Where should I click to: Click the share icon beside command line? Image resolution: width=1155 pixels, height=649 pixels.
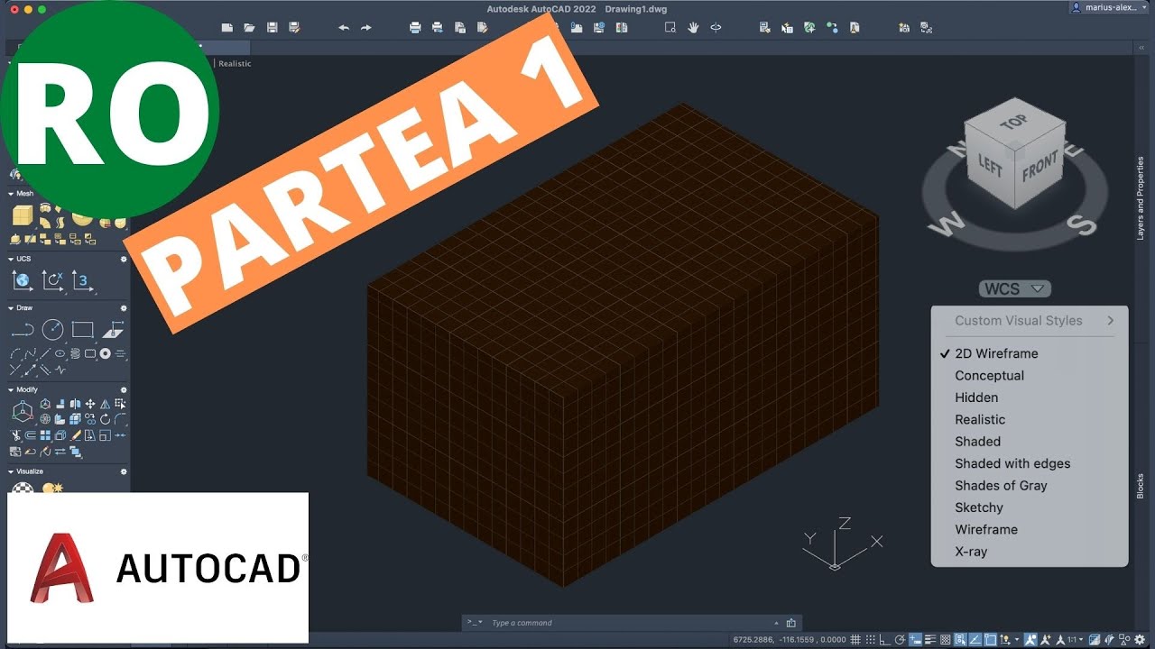(x=791, y=623)
